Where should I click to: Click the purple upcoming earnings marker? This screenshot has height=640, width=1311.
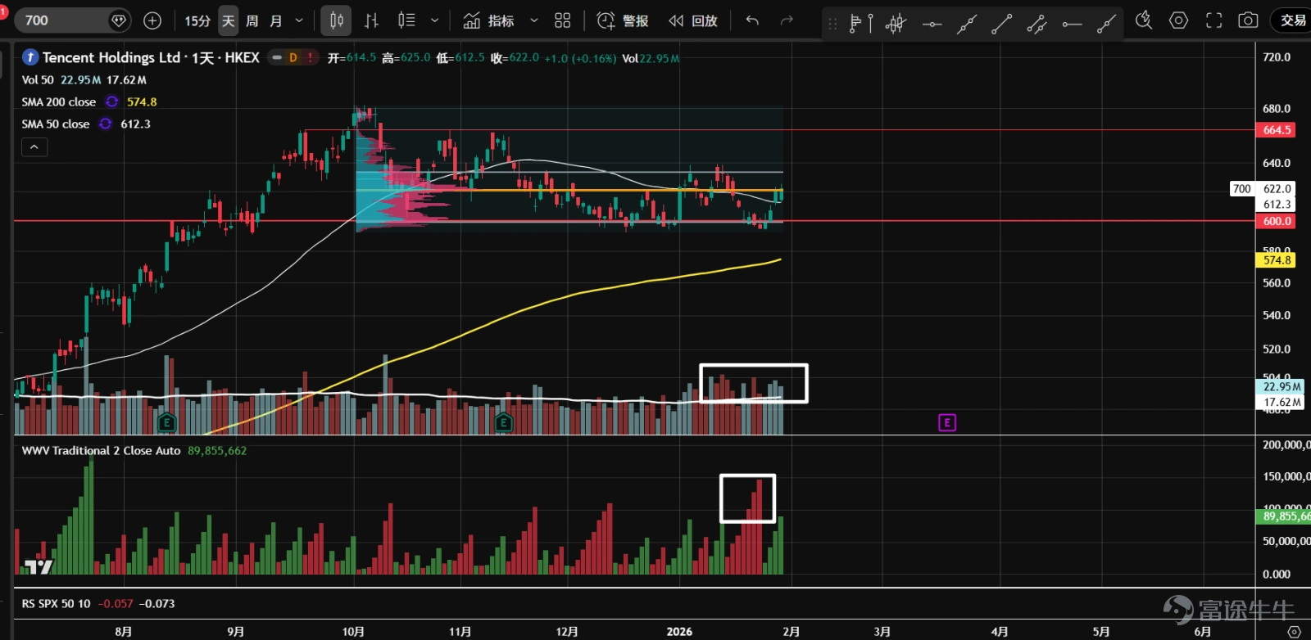click(x=946, y=422)
